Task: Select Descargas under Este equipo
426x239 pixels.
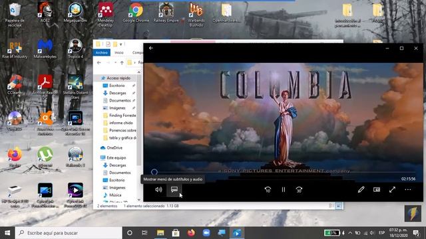Action: [x=117, y=165]
